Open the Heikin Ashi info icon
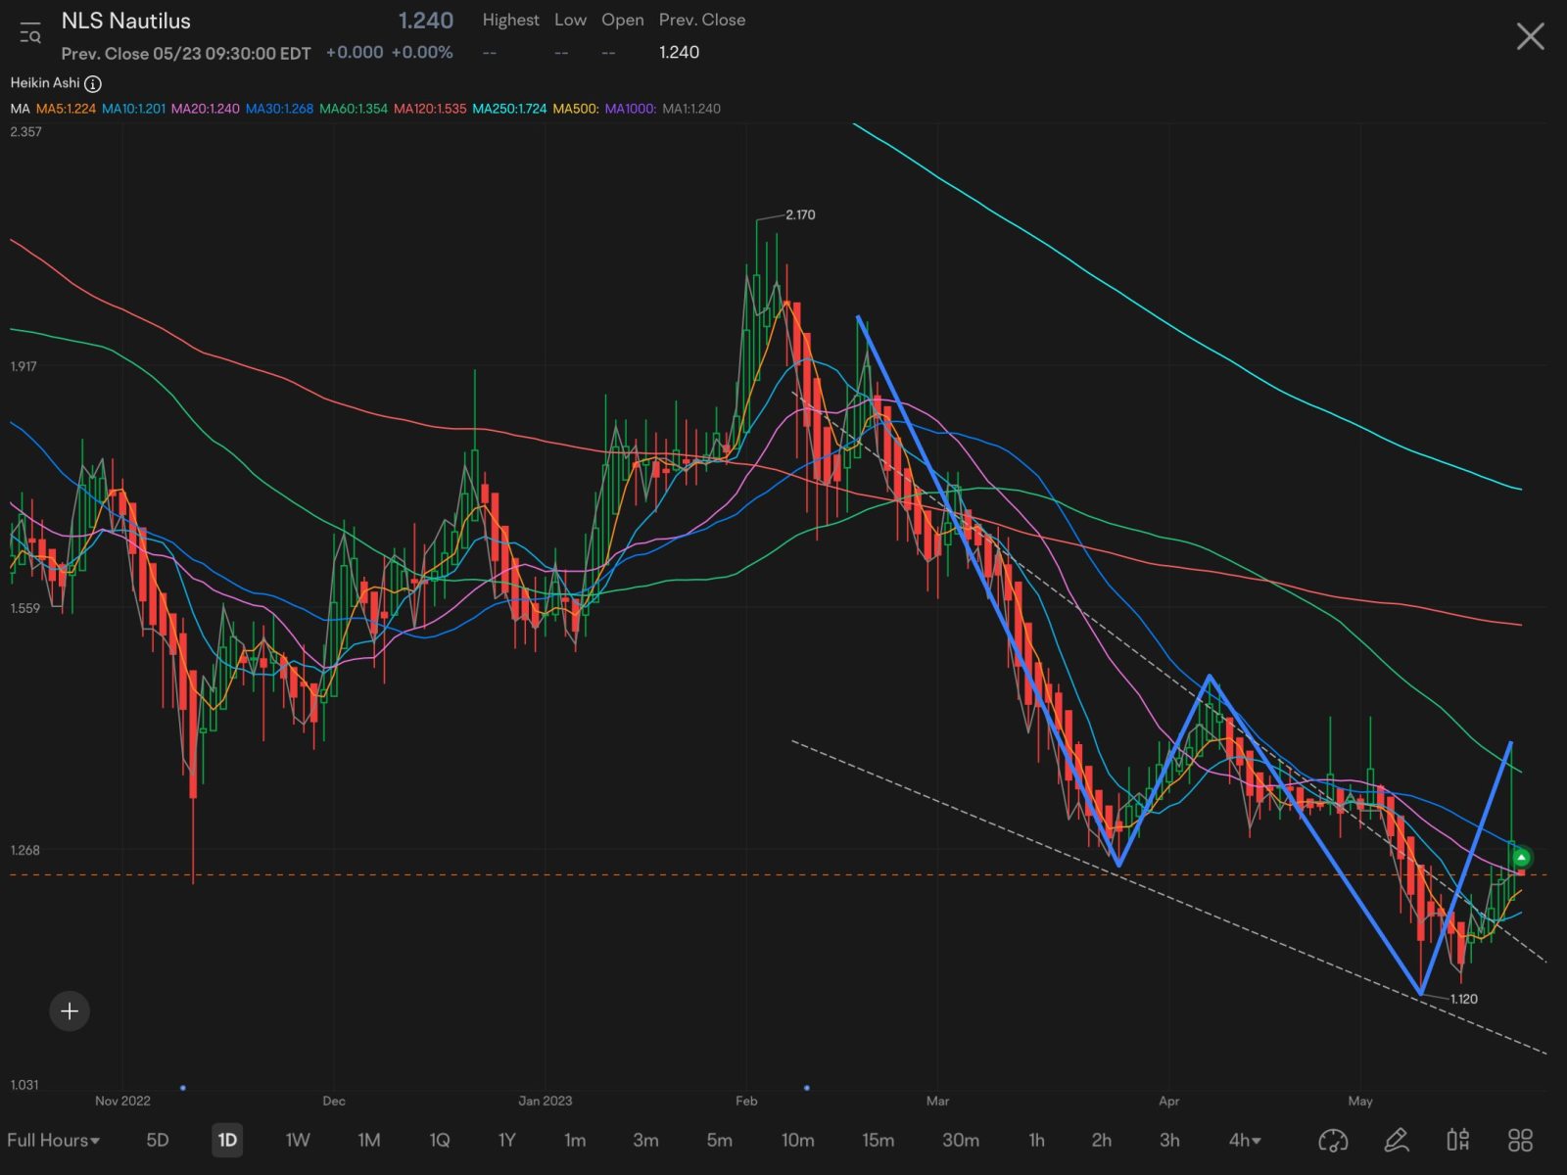 tap(93, 84)
